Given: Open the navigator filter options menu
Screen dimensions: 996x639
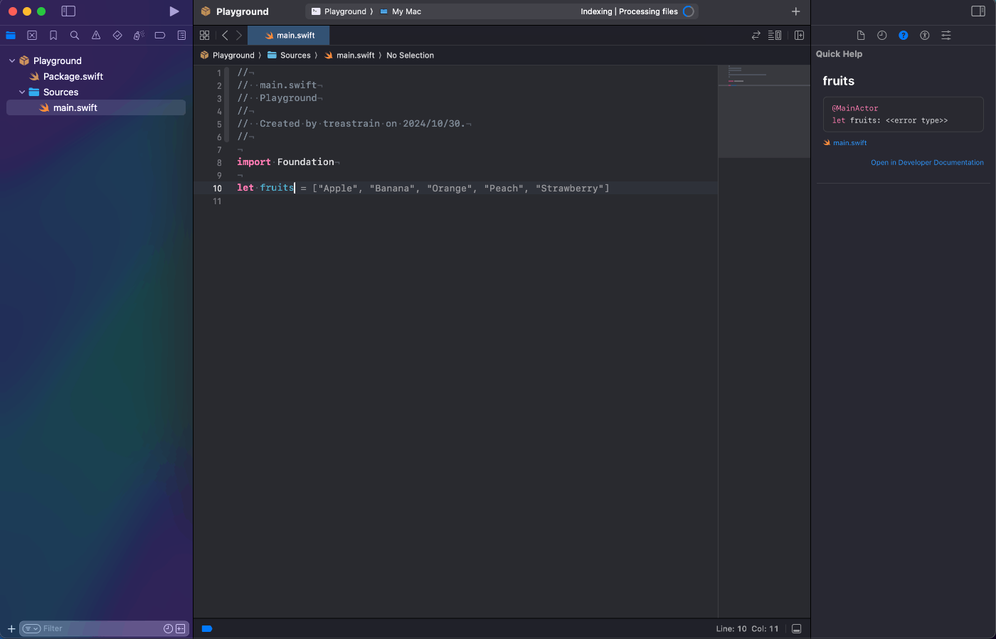Looking at the screenshot, I should click(31, 628).
